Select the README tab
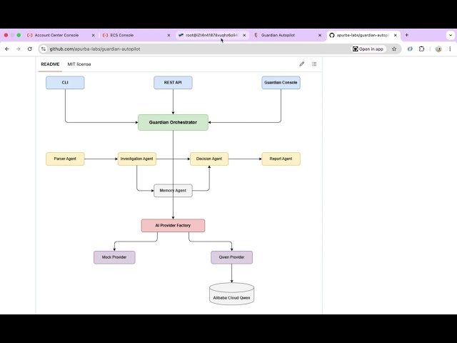457x343 pixels. tap(50, 64)
